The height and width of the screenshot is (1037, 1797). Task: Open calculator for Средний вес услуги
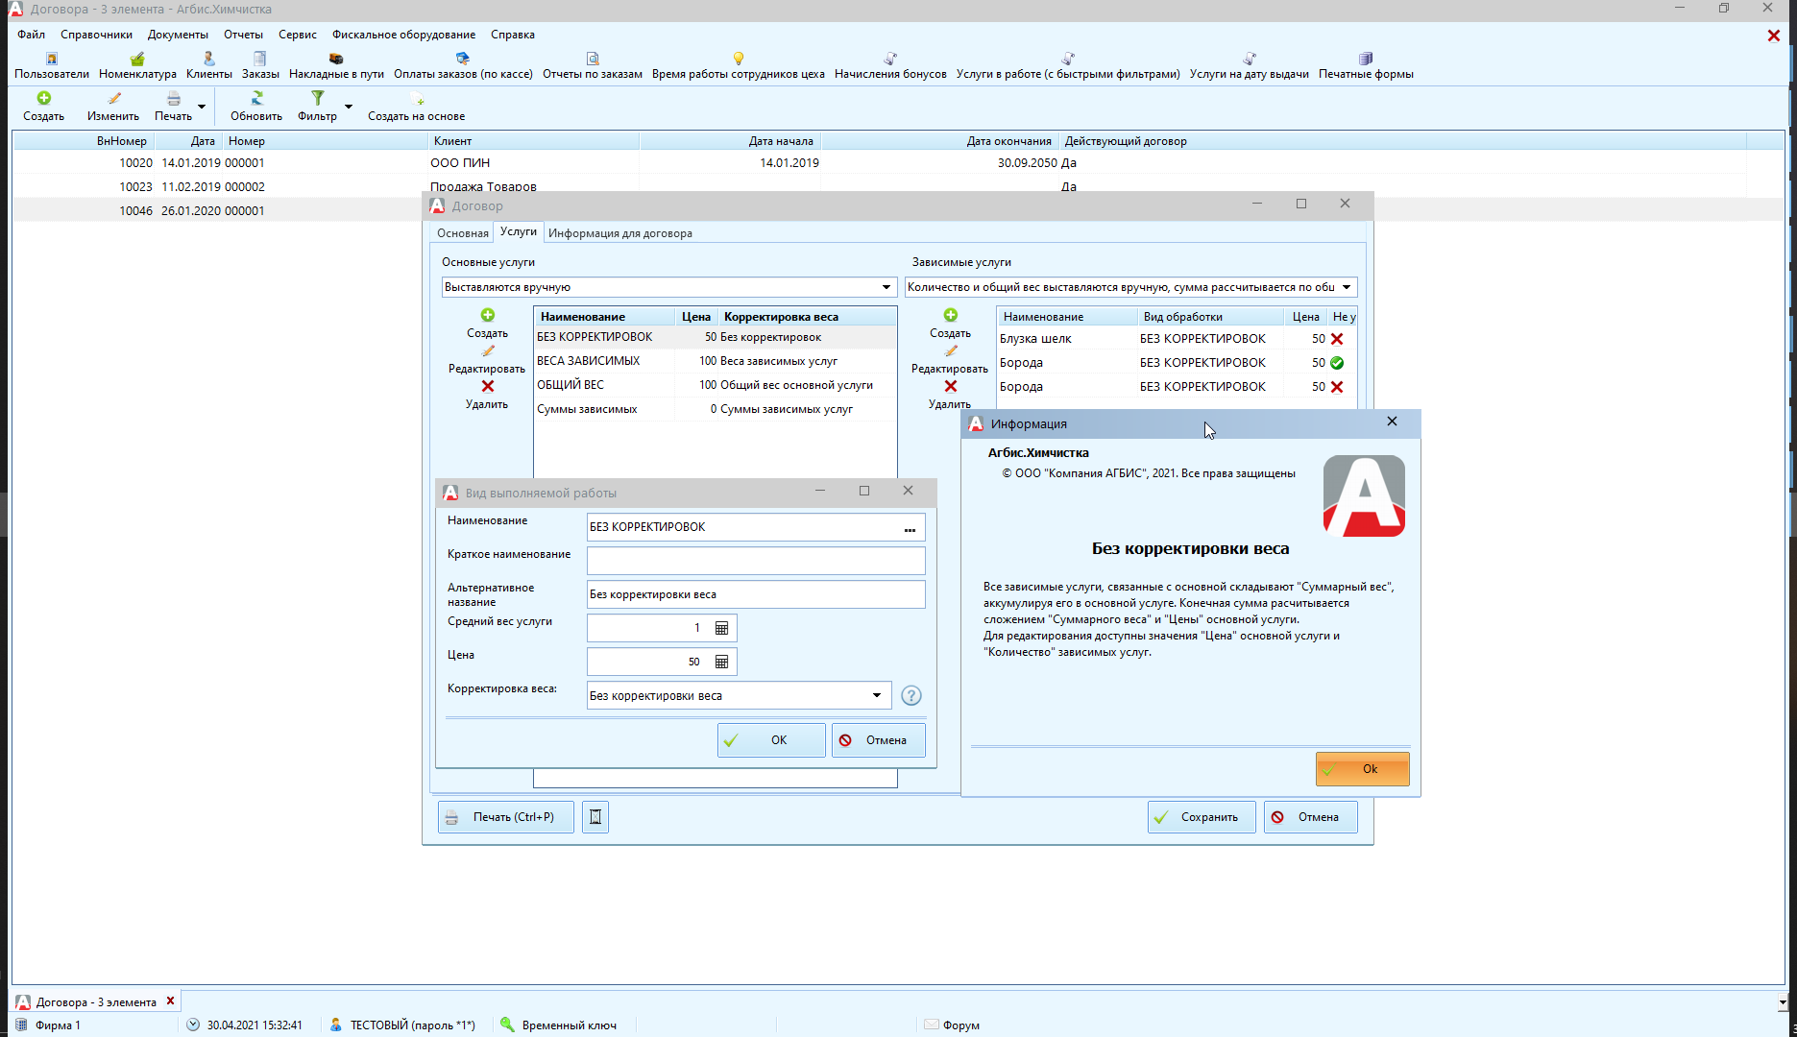point(722,628)
